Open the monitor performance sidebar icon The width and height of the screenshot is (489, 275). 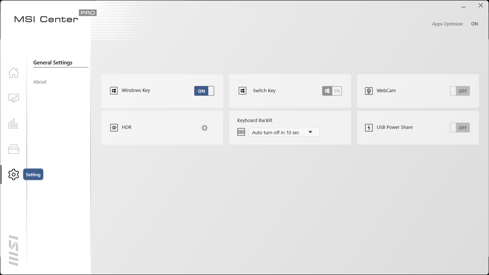point(13,98)
